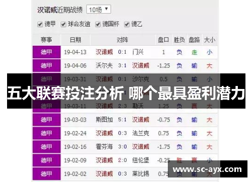Select the date 19-04-06
The width and height of the screenshot is (252, 182).
click(x=75, y=66)
